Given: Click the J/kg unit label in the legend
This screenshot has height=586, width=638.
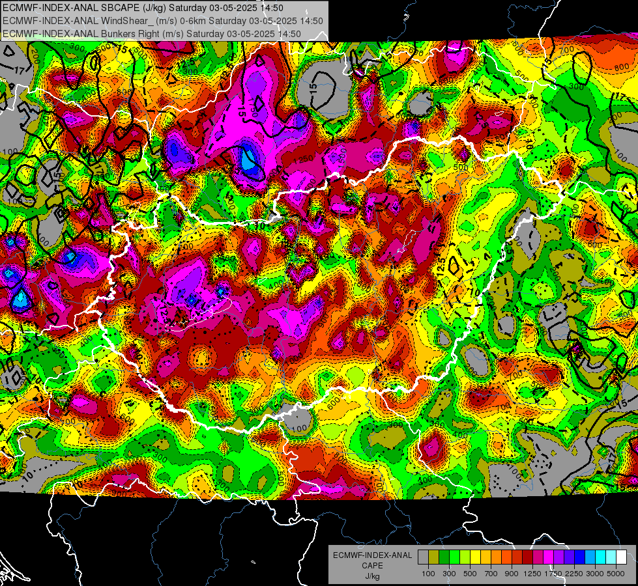Looking at the screenshot, I should (x=373, y=576).
